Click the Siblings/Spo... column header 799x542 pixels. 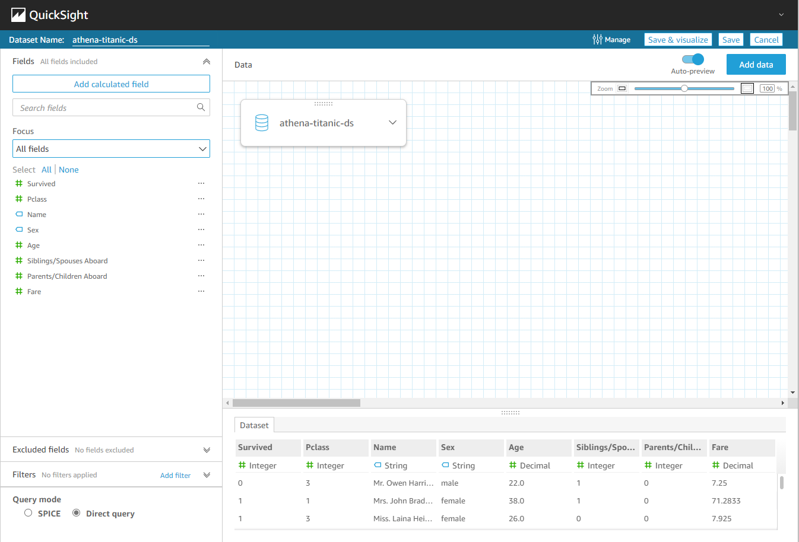click(605, 447)
